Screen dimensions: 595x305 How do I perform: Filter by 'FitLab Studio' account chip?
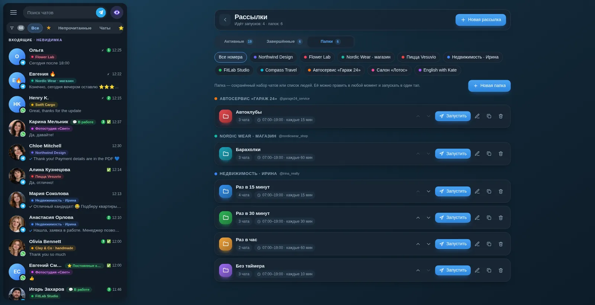coord(234,70)
